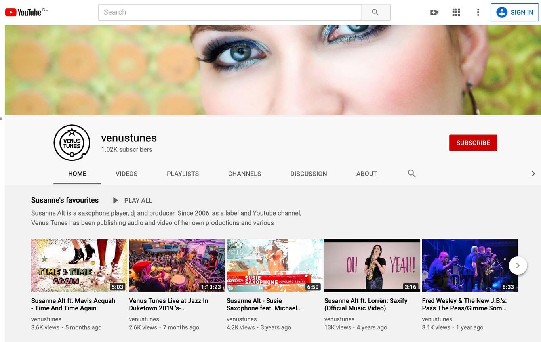The width and height of the screenshot is (541, 342).
Task: Click the 'Susanne Alt is a saxophone player' description
Action: coord(166,218)
